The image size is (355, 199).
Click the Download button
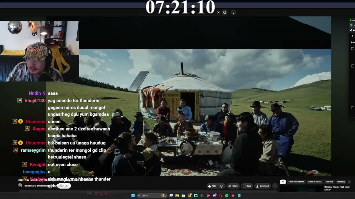point(262,186)
